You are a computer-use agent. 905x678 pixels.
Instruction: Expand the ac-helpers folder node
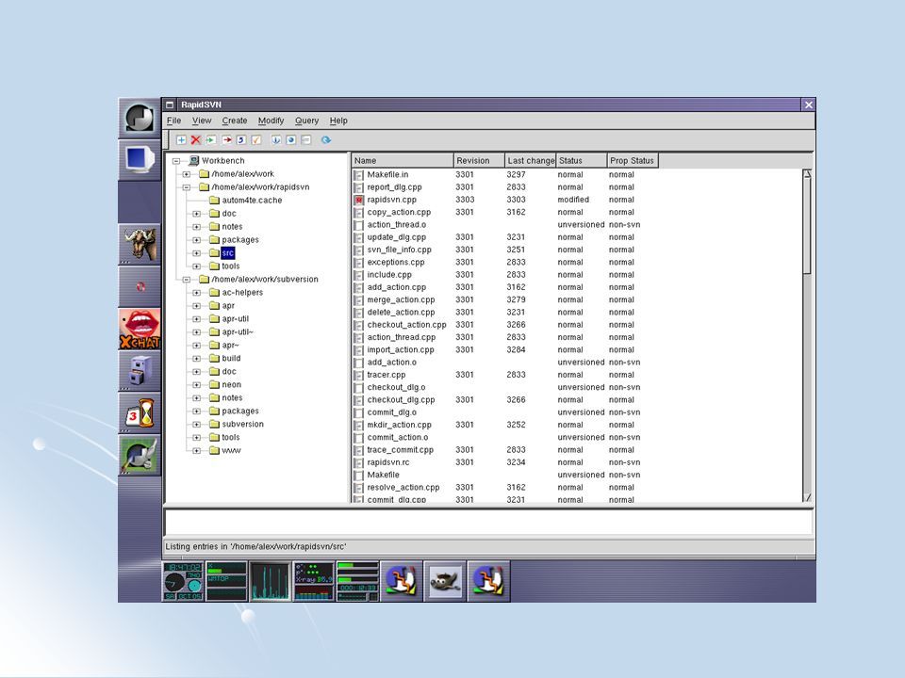197,293
